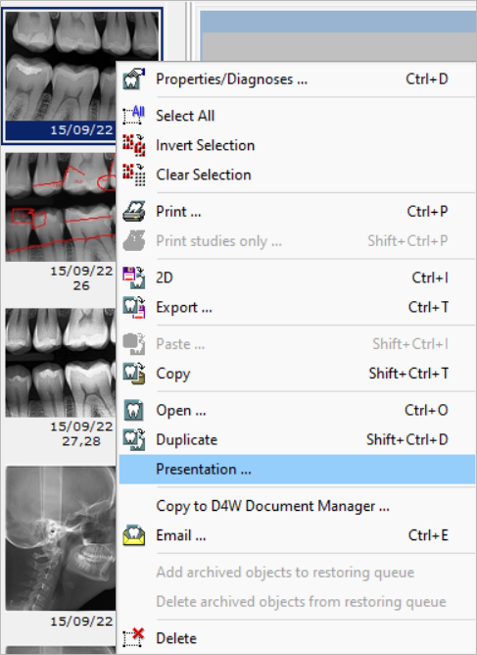This screenshot has height=655, width=477.
Task: Click the red X Delete icon
Action: pyautogui.click(x=134, y=638)
